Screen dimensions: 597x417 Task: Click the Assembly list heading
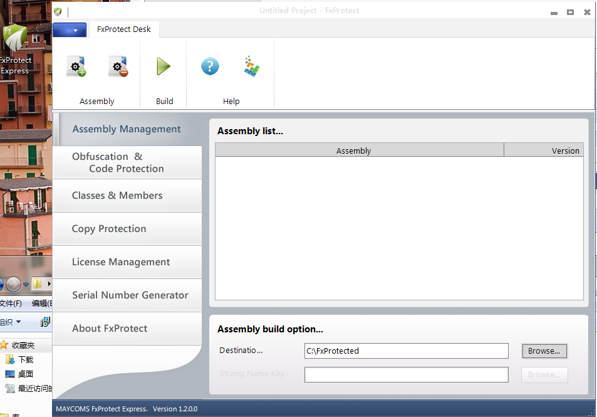tap(250, 130)
